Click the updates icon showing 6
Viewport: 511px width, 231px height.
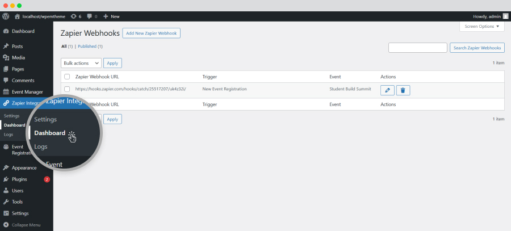(76, 16)
